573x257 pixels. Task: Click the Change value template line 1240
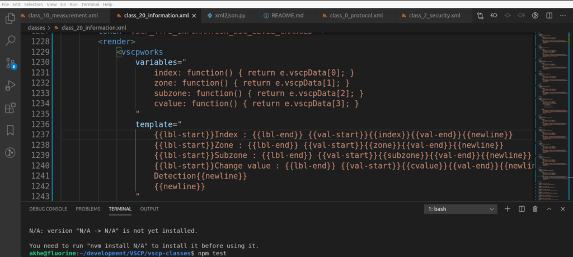tap(345, 166)
